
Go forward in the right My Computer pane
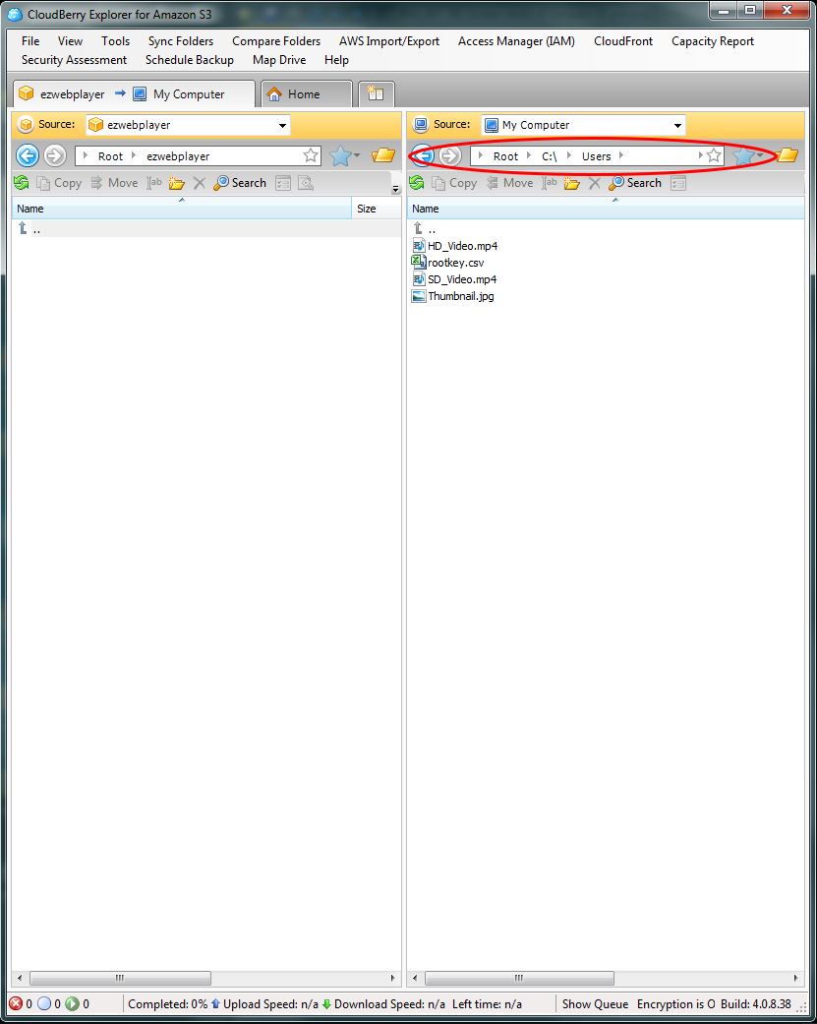pos(449,156)
